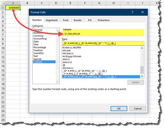Select the General category

click(38, 30)
